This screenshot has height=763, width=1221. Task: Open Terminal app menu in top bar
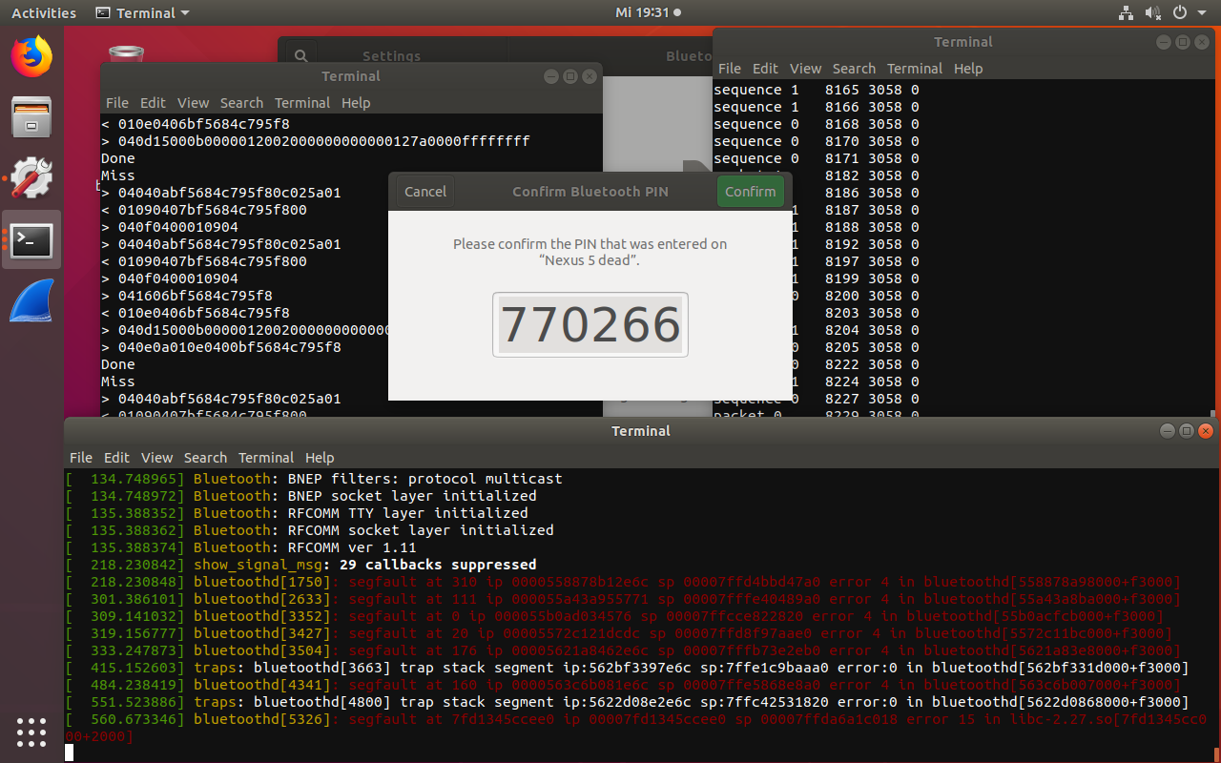[x=143, y=13]
